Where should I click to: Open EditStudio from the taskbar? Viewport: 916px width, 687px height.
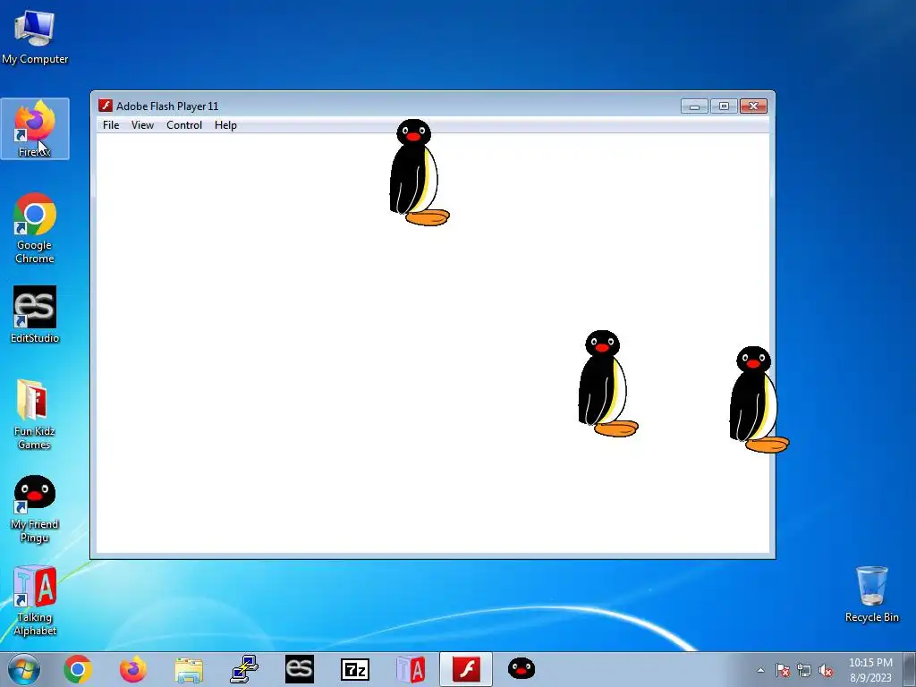[x=300, y=669]
